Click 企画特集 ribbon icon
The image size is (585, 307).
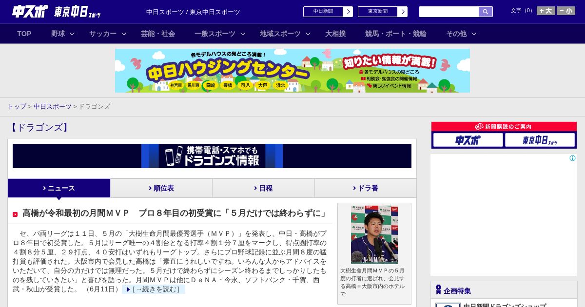point(438,290)
